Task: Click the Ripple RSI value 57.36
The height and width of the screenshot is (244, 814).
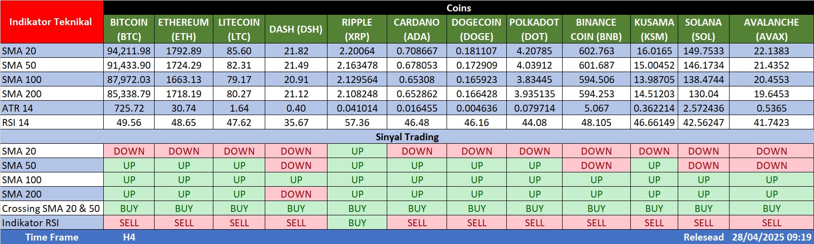Action: pos(357,122)
